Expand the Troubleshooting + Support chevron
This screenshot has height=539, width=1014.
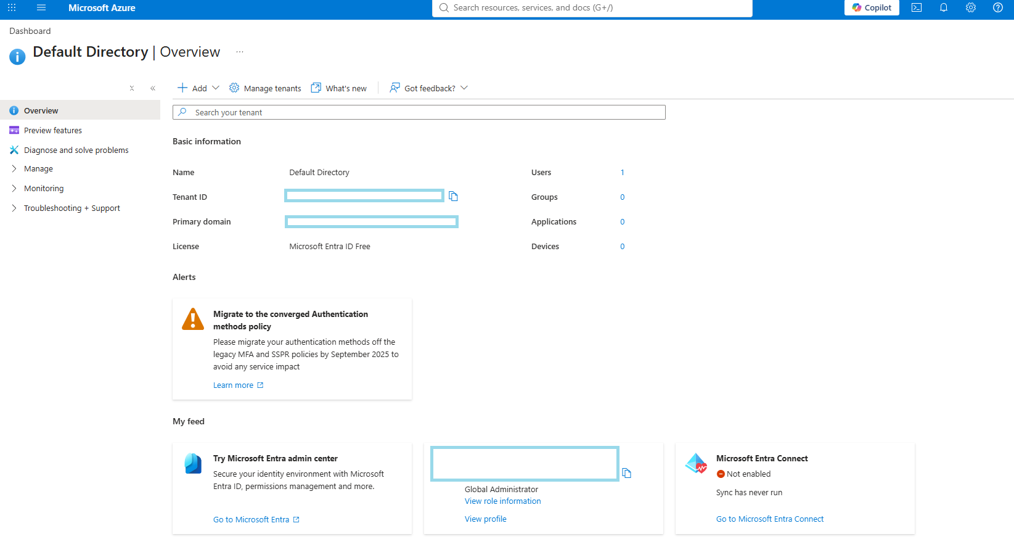click(x=14, y=208)
